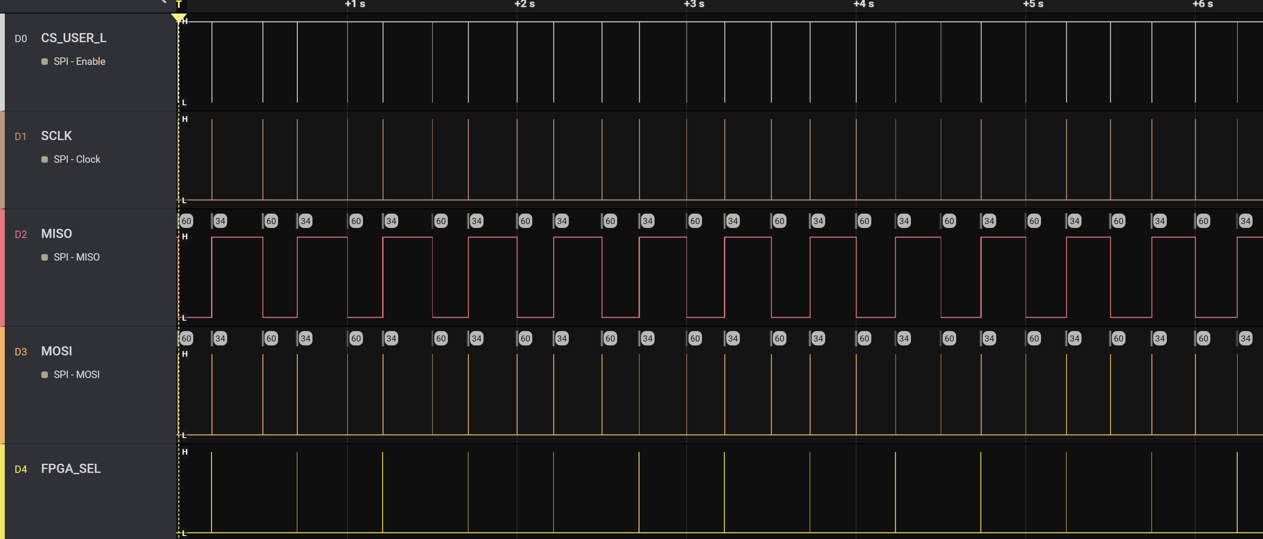Image resolution: width=1263 pixels, height=539 pixels.
Task: Click the +3 s time ruler label
Action: 694,4
